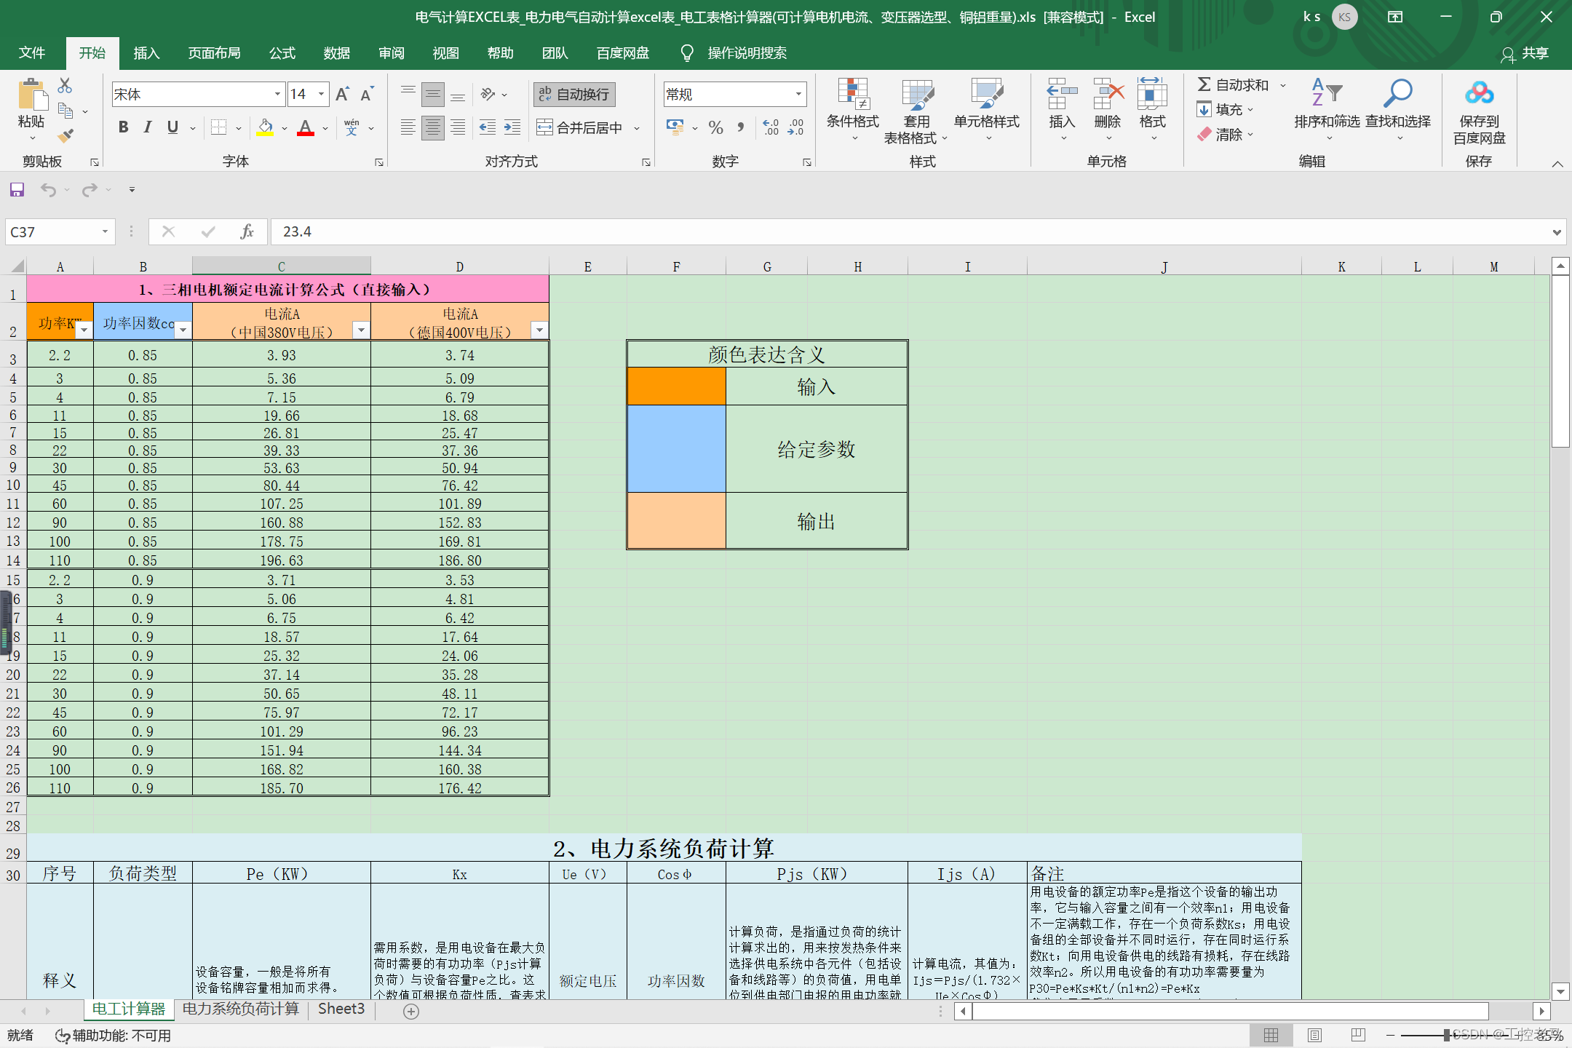The width and height of the screenshot is (1572, 1048).
Task: Click the Save icon in quick access toolbar
Action: [17, 190]
